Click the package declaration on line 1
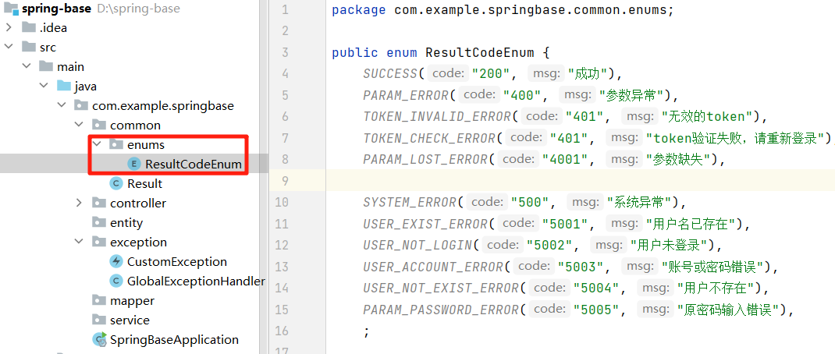 pos(503,10)
